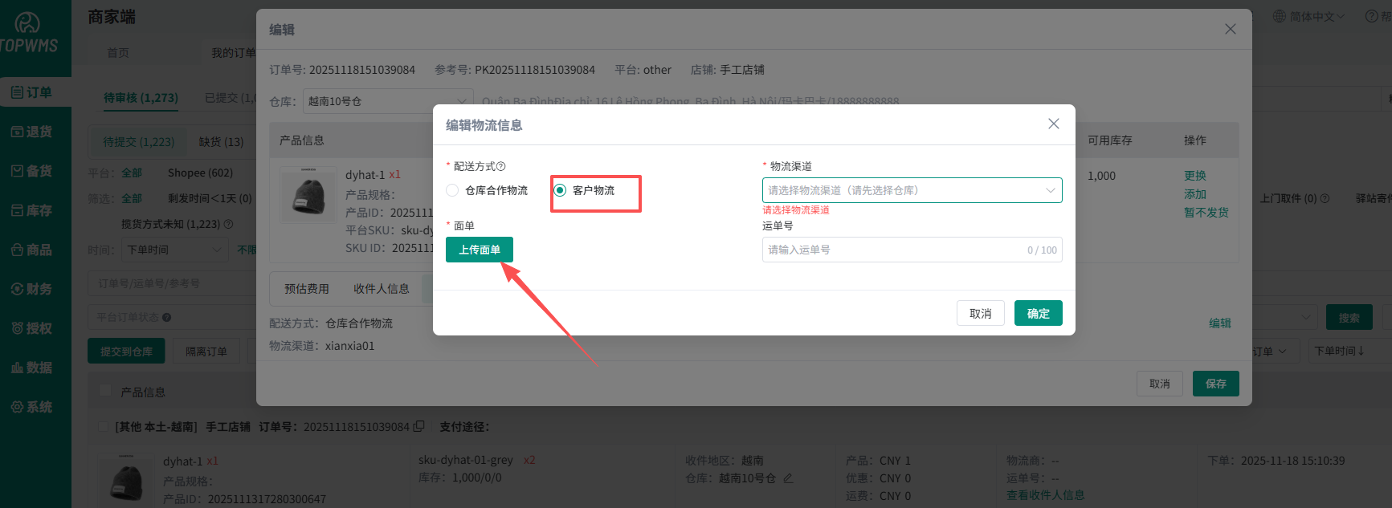This screenshot has height=508, width=1392.
Task: Switch to the 预估费用 tab
Action: point(306,289)
